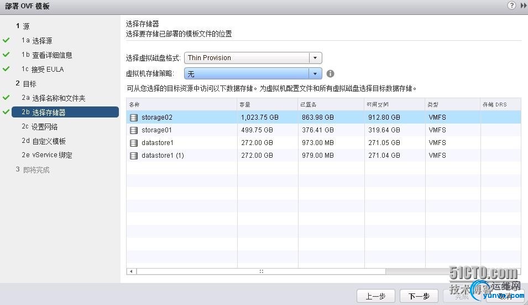Click the horizontal scrollbar thumb
Screen dimensions: 528x305
262,271
